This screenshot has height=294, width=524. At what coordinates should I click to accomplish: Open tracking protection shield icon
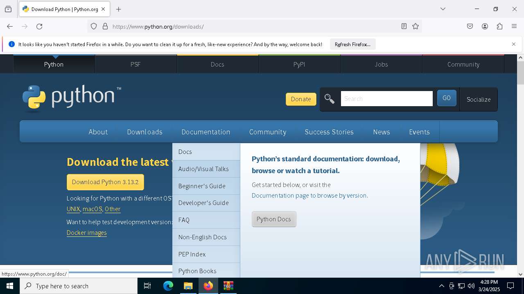[x=94, y=27]
